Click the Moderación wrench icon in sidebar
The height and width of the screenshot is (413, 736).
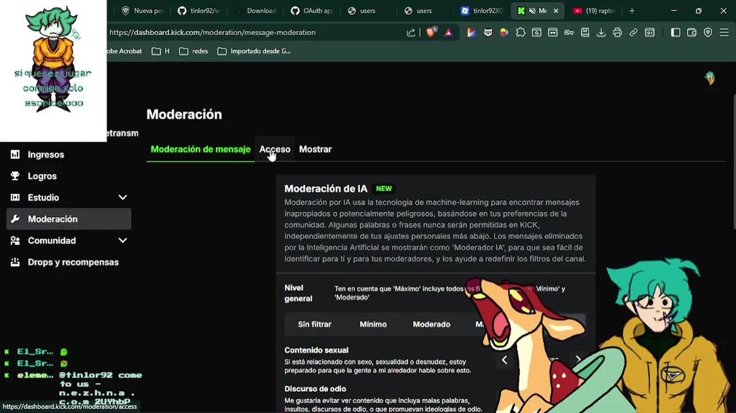click(15, 219)
